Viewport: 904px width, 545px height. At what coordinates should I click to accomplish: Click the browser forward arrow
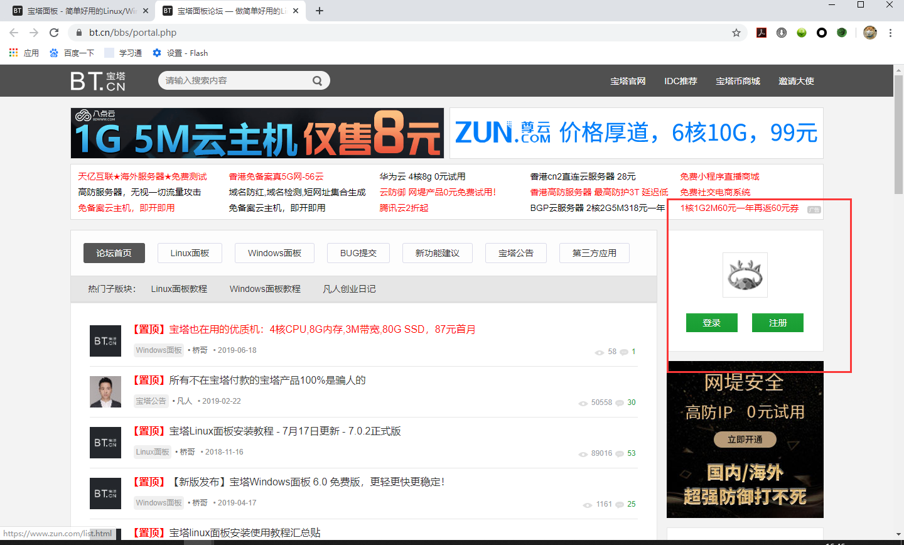point(34,33)
